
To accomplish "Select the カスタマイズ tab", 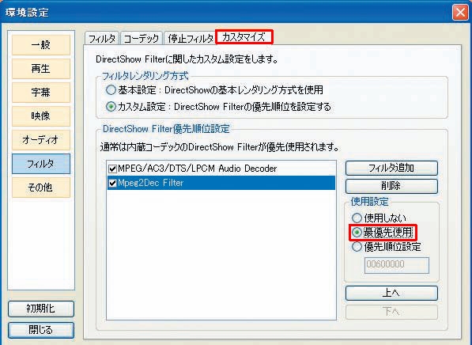I will (244, 37).
